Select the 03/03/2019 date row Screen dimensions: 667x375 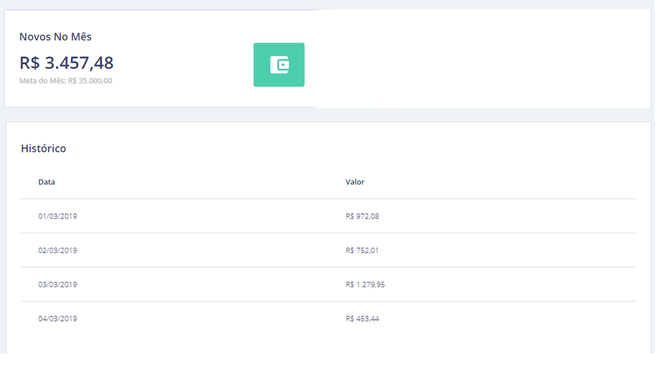[328, 284]
